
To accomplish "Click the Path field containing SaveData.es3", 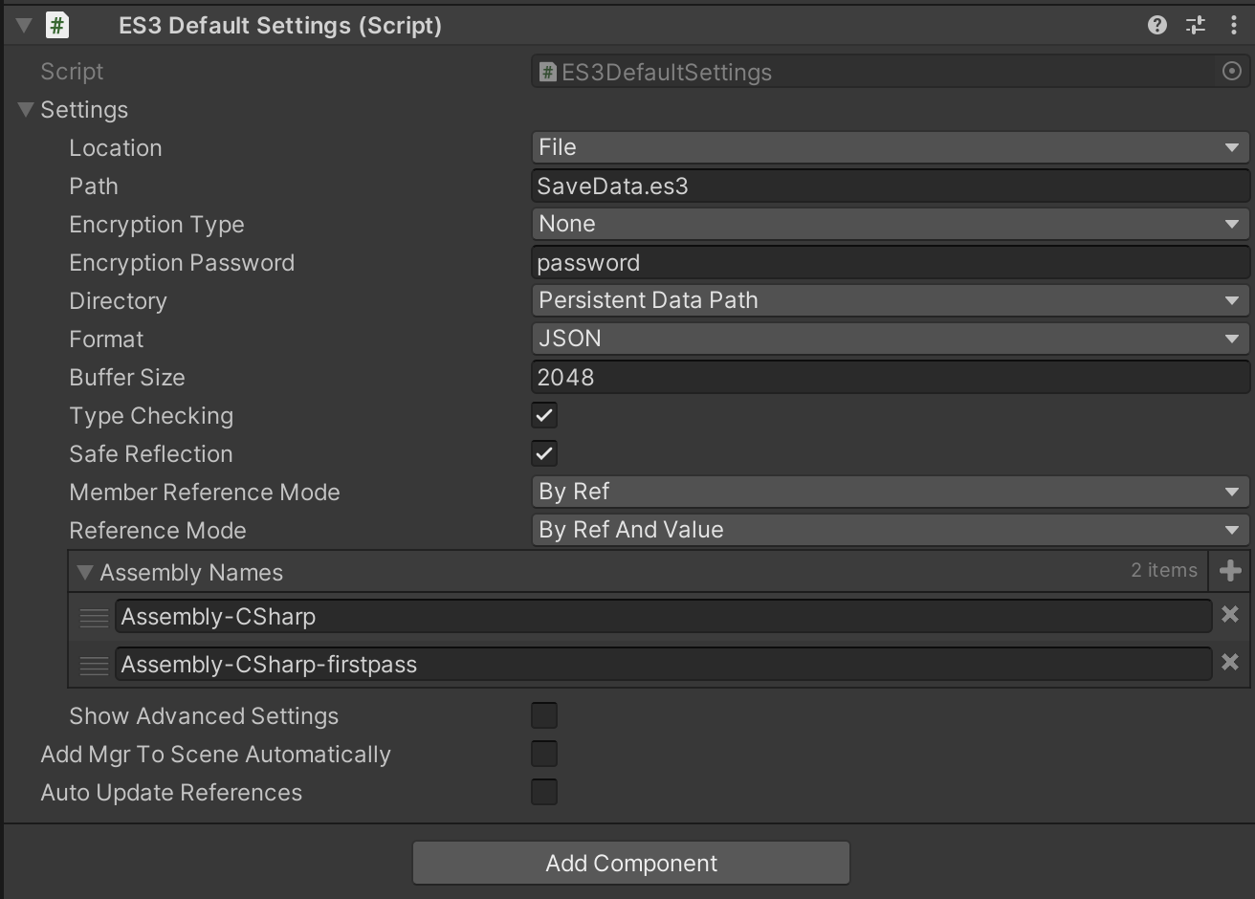I will [x=890, y=186].
